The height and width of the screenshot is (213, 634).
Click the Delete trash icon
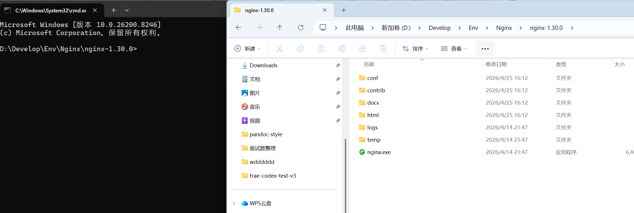(383, 49)
